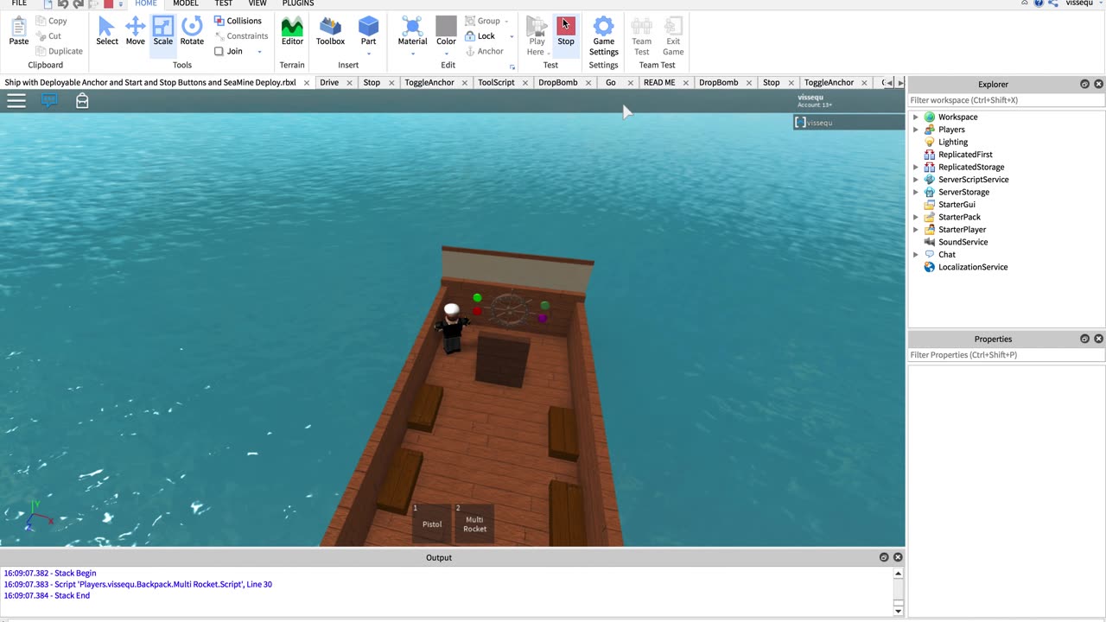Expand the Workspace node in Explorer
This screenshot has height=622, width=1106.
tap(916, 117)
